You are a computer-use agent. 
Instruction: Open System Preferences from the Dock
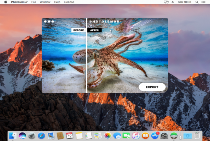pos(164,136)
